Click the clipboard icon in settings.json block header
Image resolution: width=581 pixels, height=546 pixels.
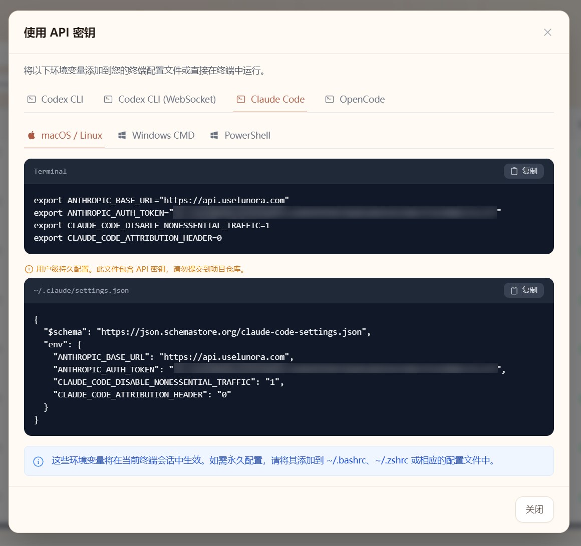[514, 290]
